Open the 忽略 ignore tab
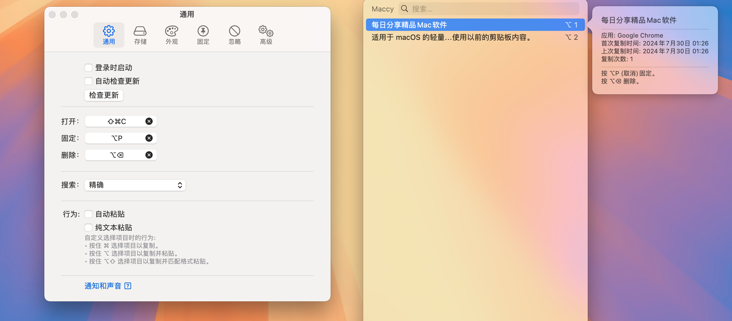The width and height of the screenshot is (732, 321). 235,35
